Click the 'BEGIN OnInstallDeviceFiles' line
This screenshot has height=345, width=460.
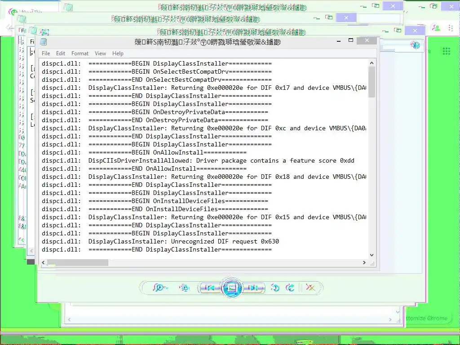(155, 201)
